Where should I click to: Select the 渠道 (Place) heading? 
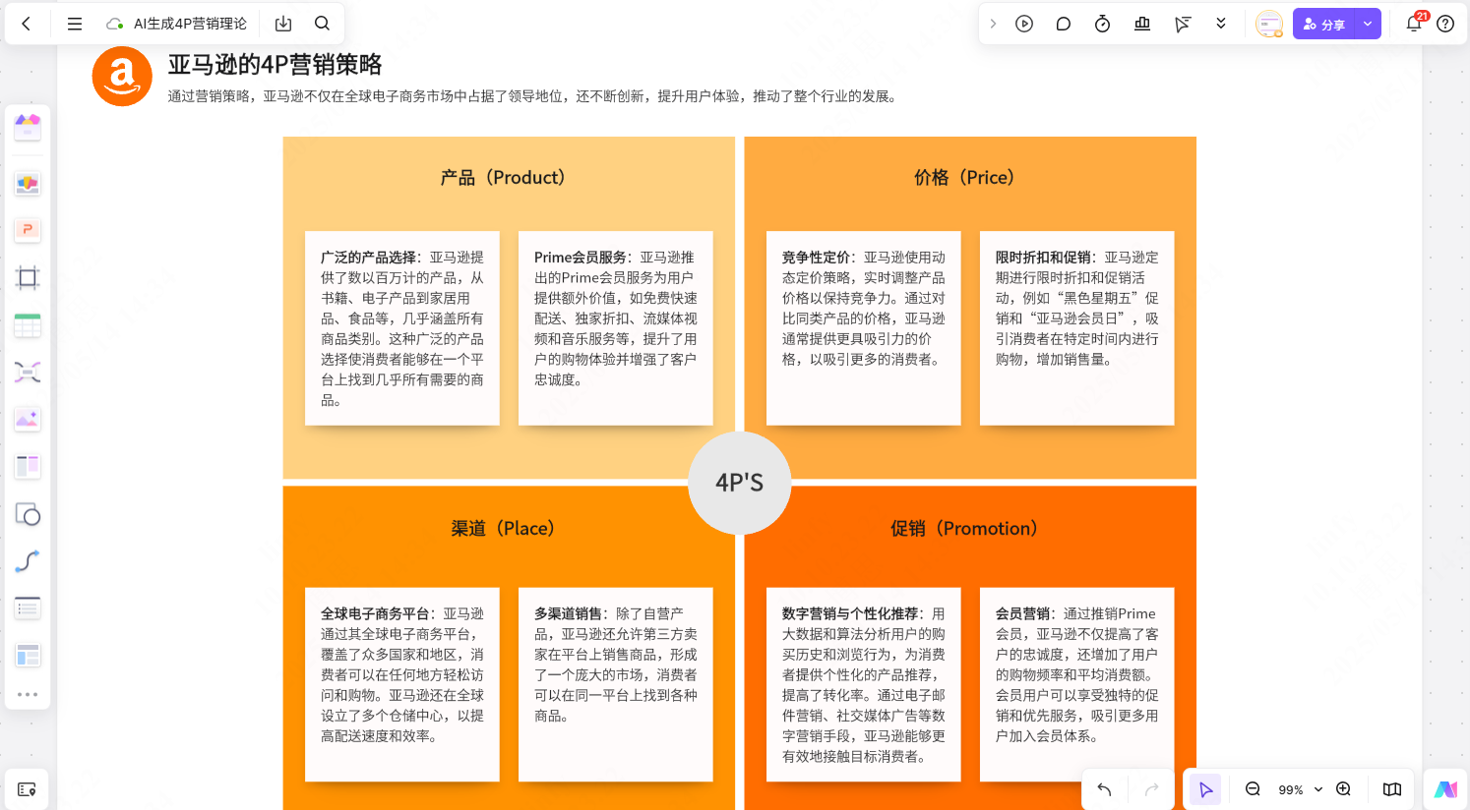coord(503,529)
